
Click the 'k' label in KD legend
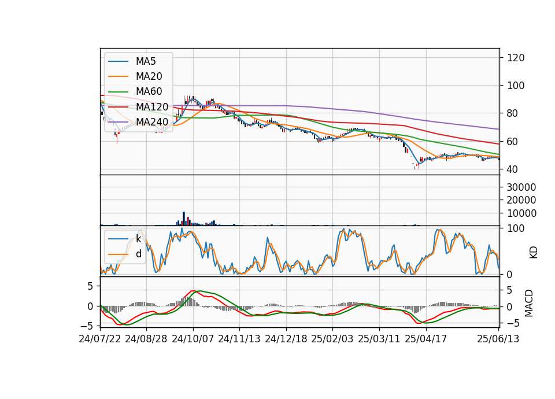tap(138, 239)
